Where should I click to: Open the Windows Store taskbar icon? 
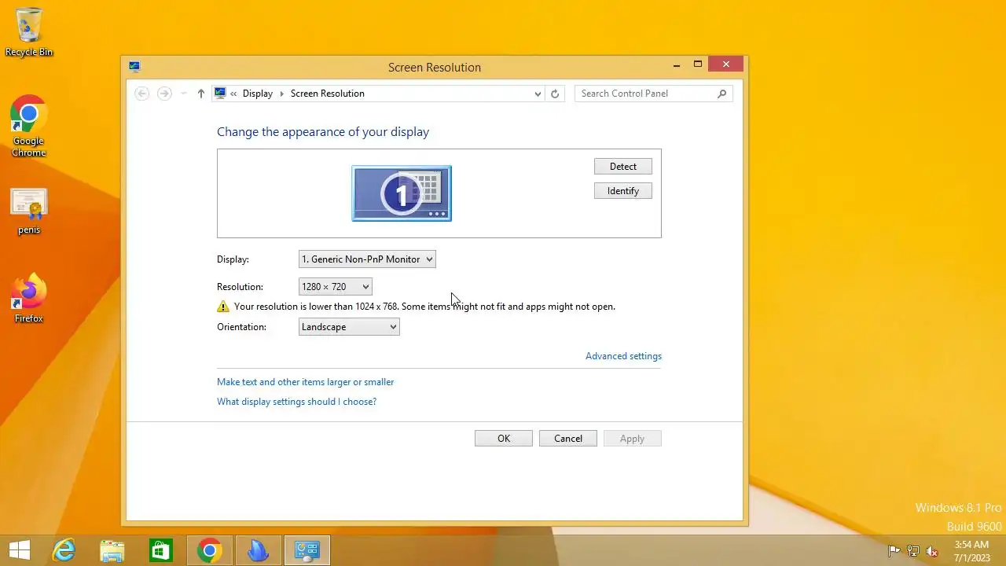pyautogui.click(x=161, y=551)
